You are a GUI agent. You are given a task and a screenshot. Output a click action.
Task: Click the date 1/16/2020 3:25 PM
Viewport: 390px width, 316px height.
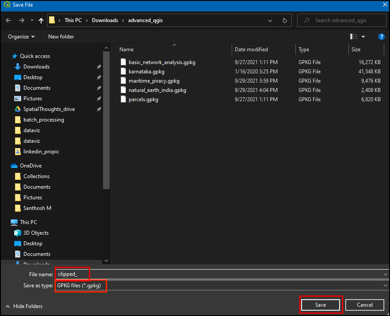point(256,72)
